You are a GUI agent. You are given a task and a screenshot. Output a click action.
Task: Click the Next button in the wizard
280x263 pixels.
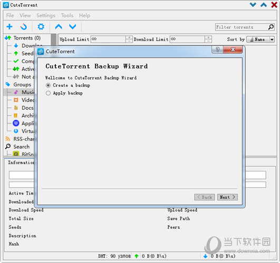tap(227, 197)
